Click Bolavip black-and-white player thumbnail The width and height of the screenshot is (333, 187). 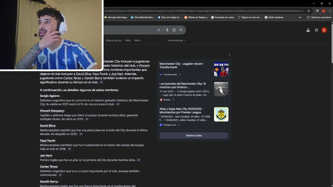pyautogui.click(x=221, y=89)
